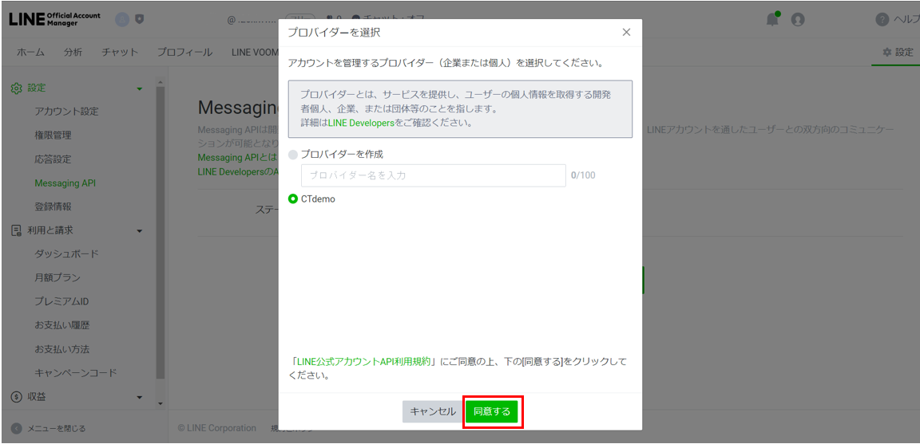Viewport: 920px width, 444px height.
Task: Open the LINE公式アカウントAPI利用規約 link
Action: pos(363,361)
